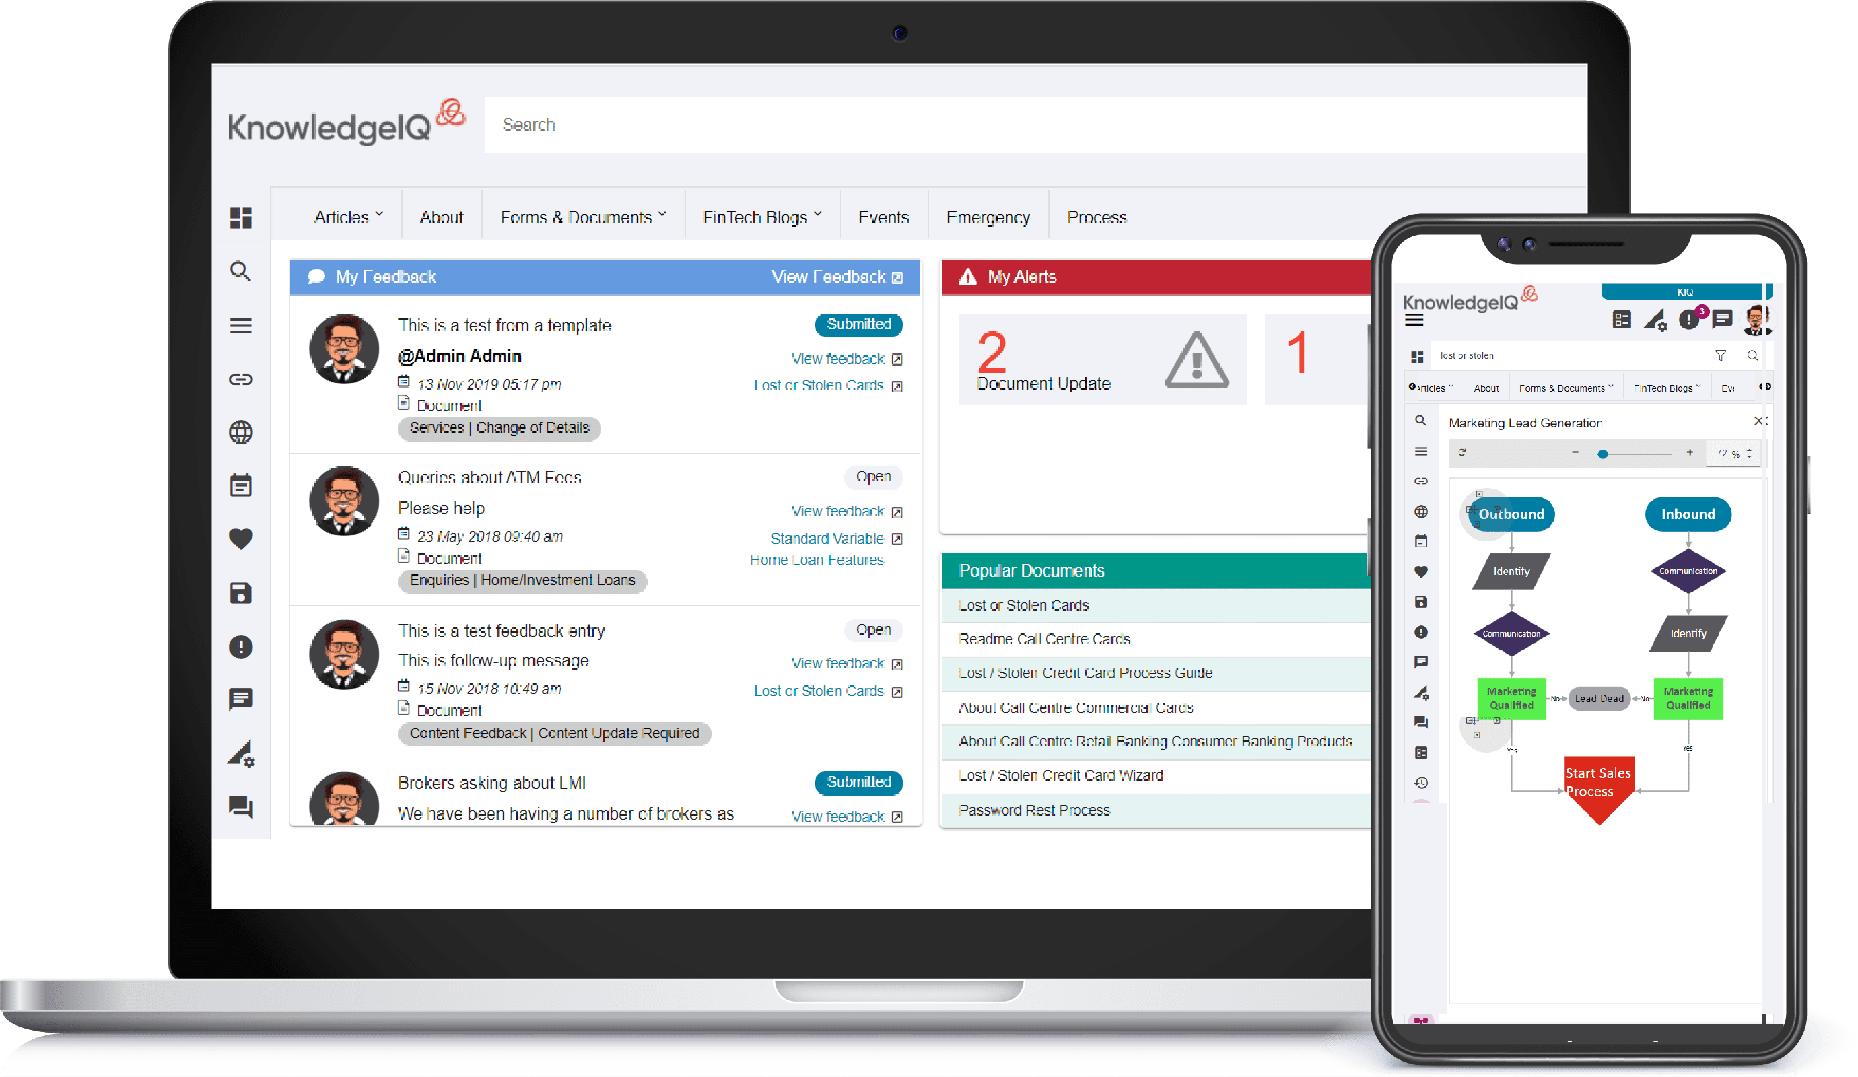Open the Events tab in the laptop nav
This screenshot has height=1077, width=1858.
tap(883, 217)
